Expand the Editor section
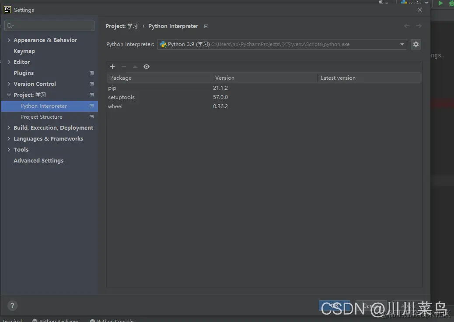 click(9, 62)
